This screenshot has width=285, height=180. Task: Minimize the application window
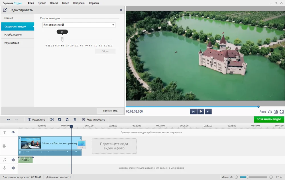tap(271, 3)
